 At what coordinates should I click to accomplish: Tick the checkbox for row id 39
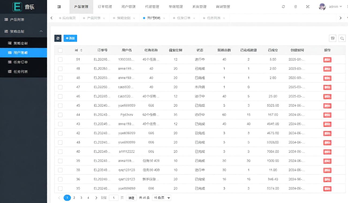60,161
